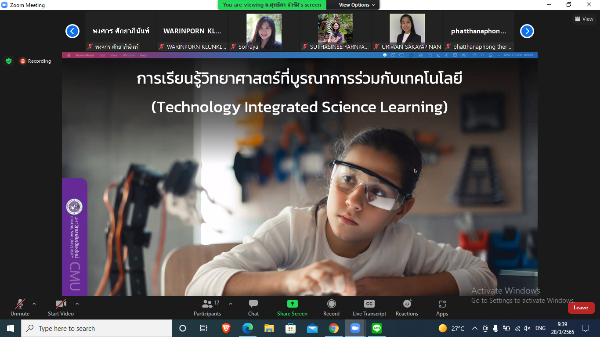Expand video options arrow beside Start Video
The image size is (600, 337).
click(x=77, y=304)
